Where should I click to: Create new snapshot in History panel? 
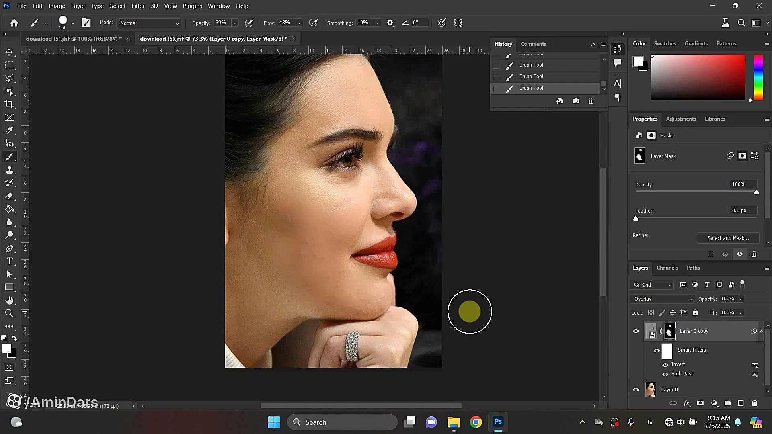tap(576, 101)
